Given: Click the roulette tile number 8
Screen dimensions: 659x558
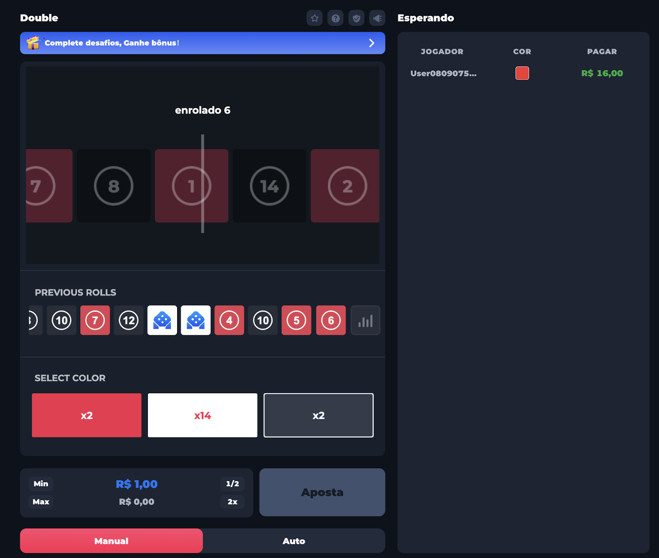Looking at the screenshot, I should 114,186.
